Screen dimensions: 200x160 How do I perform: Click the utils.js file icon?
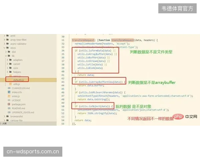pos(11,84)
